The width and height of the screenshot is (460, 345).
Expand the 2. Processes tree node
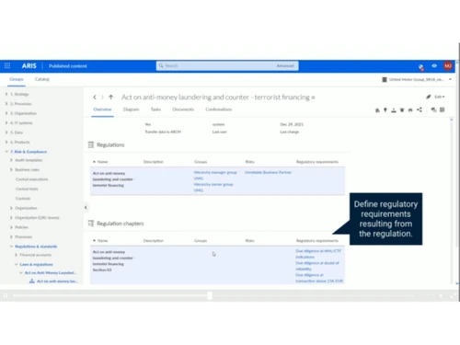(x=6, y=104)
